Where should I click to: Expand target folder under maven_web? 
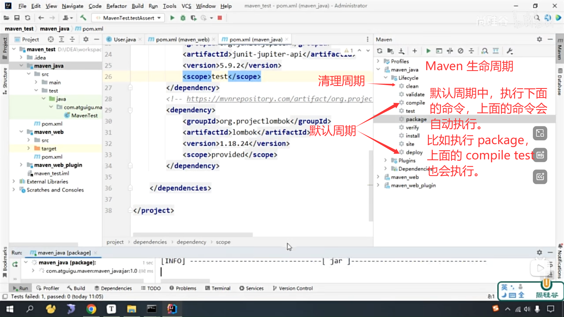coord(28,148)
